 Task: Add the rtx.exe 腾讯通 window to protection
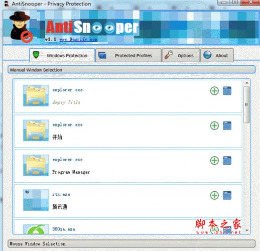(x=214, y=195)
